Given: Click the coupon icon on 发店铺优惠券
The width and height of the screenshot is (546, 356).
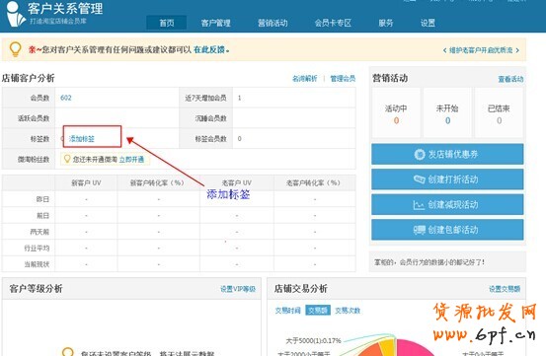Looking at the screenshot, I should pos(420,154).
